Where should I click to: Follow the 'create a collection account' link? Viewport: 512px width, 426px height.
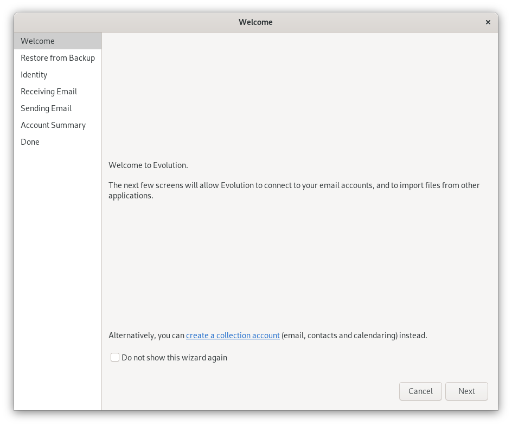point(233,335)
